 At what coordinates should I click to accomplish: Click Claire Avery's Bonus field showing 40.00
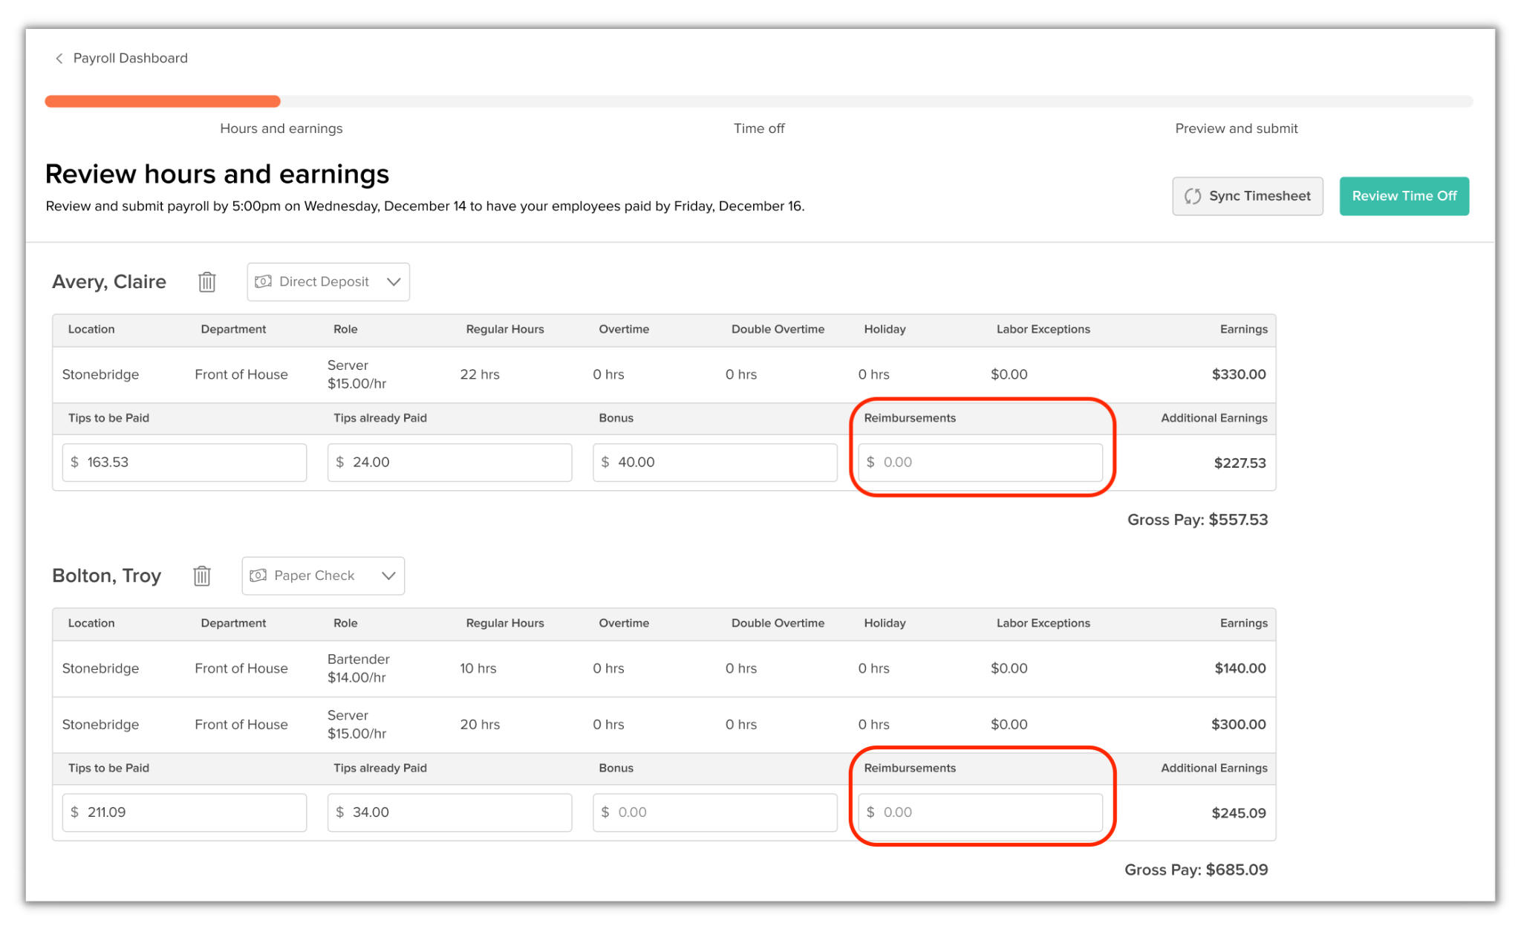(714, 463)
